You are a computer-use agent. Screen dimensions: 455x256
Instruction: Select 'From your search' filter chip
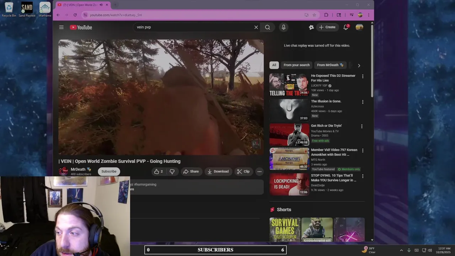296,65
